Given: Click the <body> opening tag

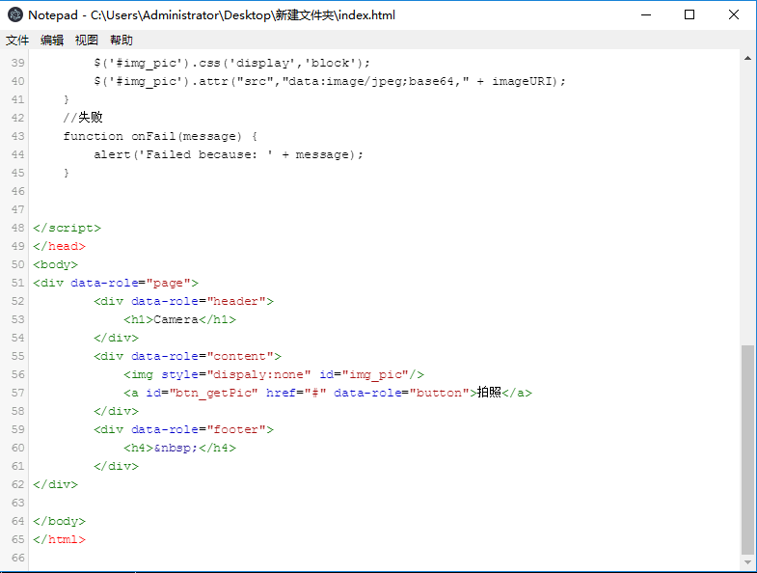Looking at the screenshot, I should pyautogui.click(x=56, y=264).
